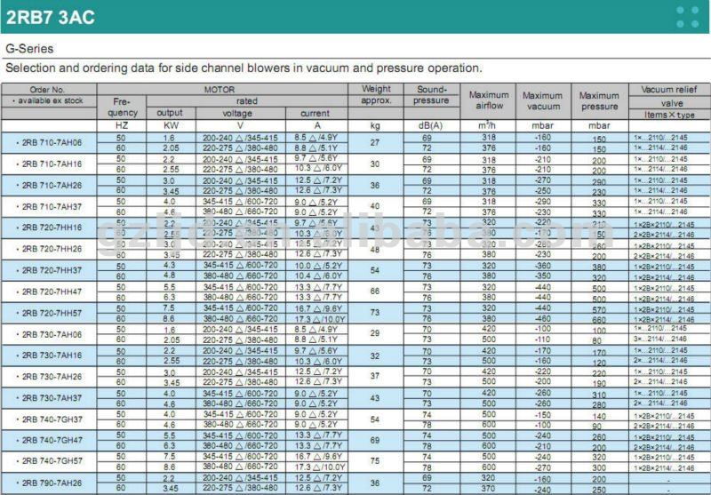The image size is (711, 495).
Task: Select the G-Series heading
Action: pyautogui.click(x=28, y=49)
